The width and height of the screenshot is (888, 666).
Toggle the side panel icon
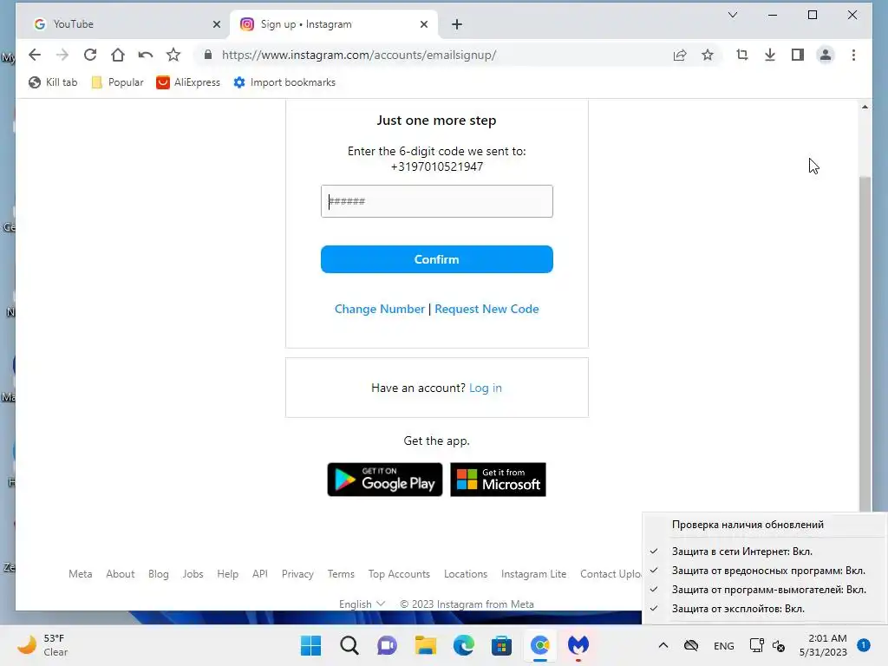798,55
